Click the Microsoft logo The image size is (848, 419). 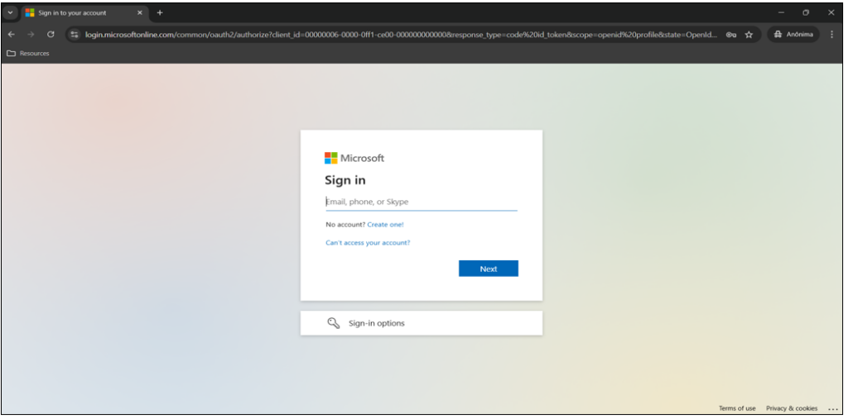point(354,158)
